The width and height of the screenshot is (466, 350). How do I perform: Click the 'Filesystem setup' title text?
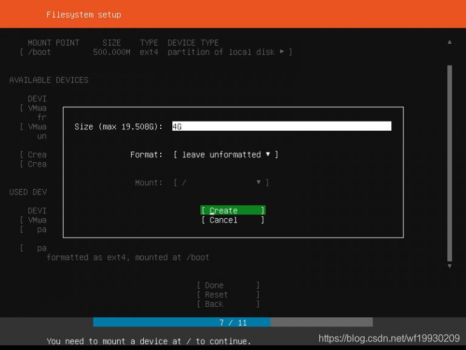coord(84,15)
